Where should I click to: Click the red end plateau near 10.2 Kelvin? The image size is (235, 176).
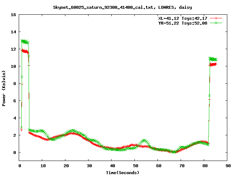click(x=213, y=65)
